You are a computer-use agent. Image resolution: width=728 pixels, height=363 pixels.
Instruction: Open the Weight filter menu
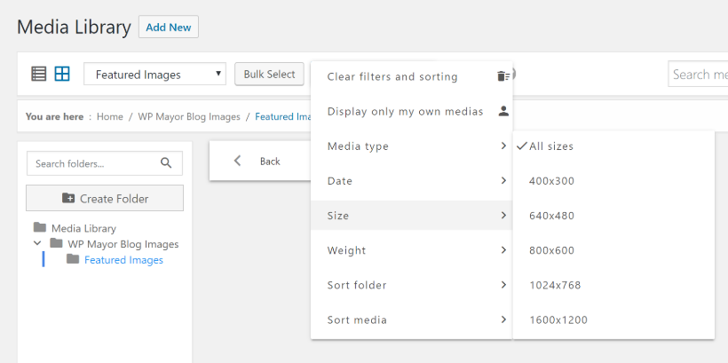point(411,250)
